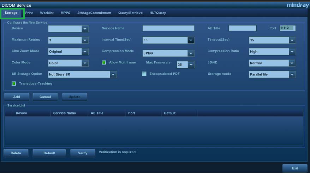Click the Default button below Service List
The width and height of the screenshot is (310, 173).
pos(49,153)
